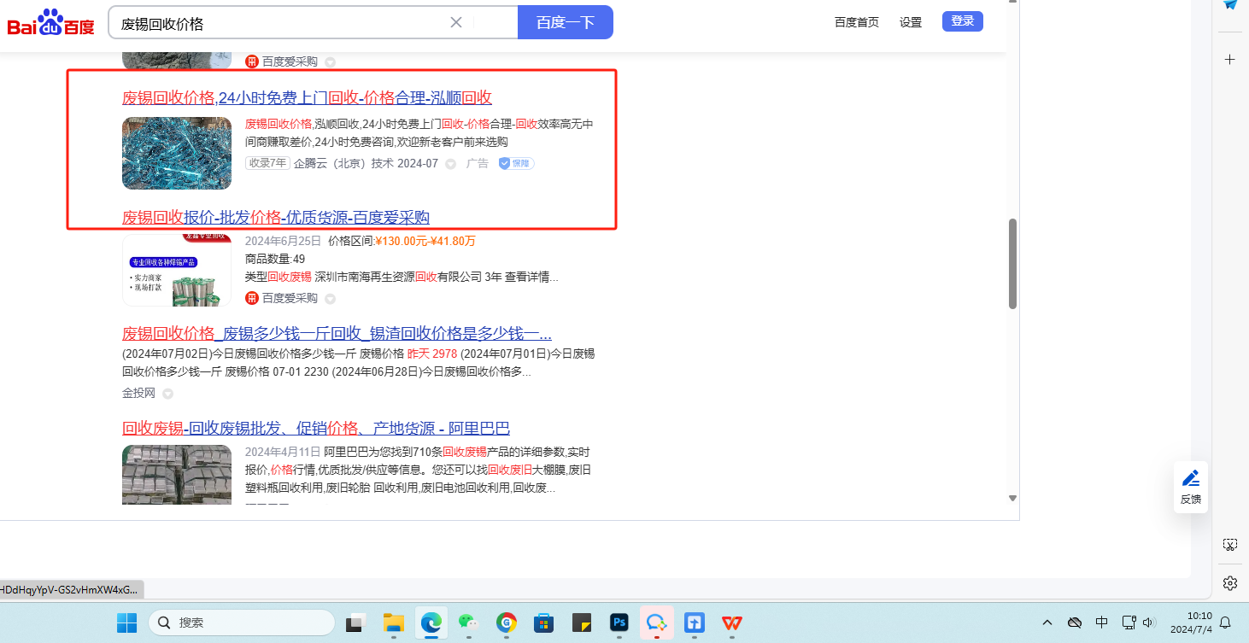Viewport: 1249px width, 643px height.
Task: Open Photoshop from the taskbar
Action: tap(619, 623)
